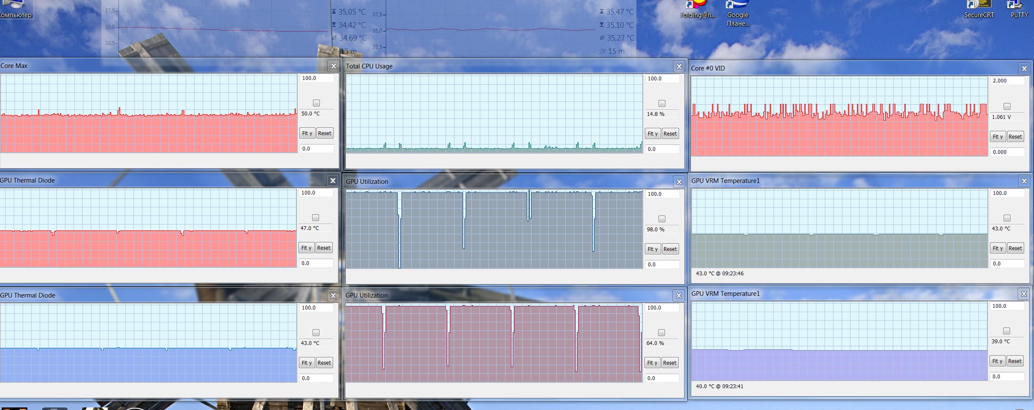Click inside the Total CPU Usage graph plot
Image resolution: width=1034 pixels, height=410 pixels.
[x=494, y=114]
